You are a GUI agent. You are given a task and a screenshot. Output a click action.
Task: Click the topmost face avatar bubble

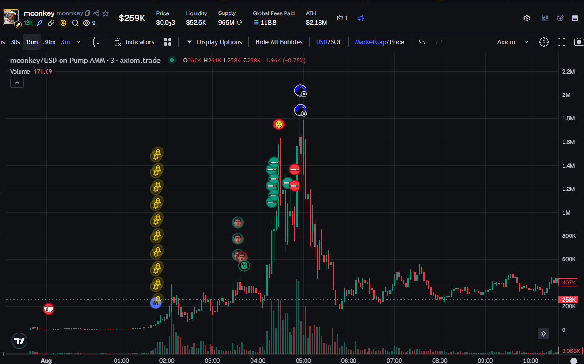238,222
